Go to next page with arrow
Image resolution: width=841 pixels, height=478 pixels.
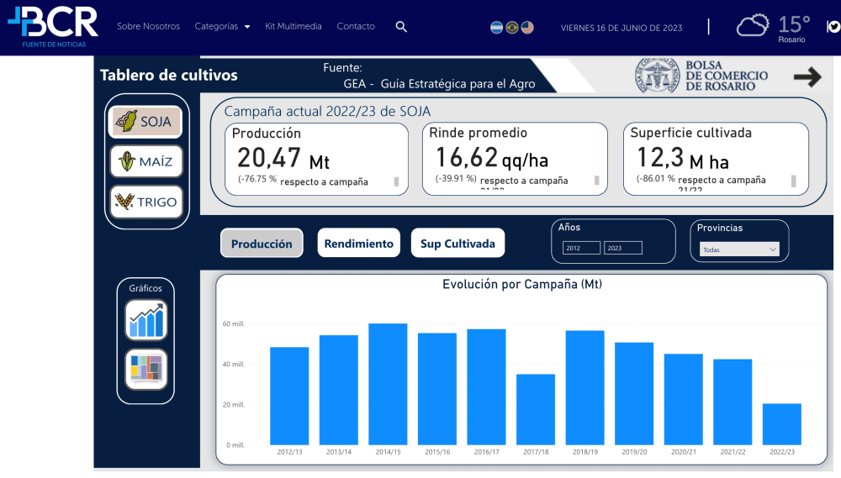pos(807,78)
